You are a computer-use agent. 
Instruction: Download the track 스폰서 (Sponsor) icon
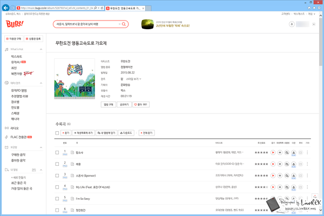pos(294,176)
